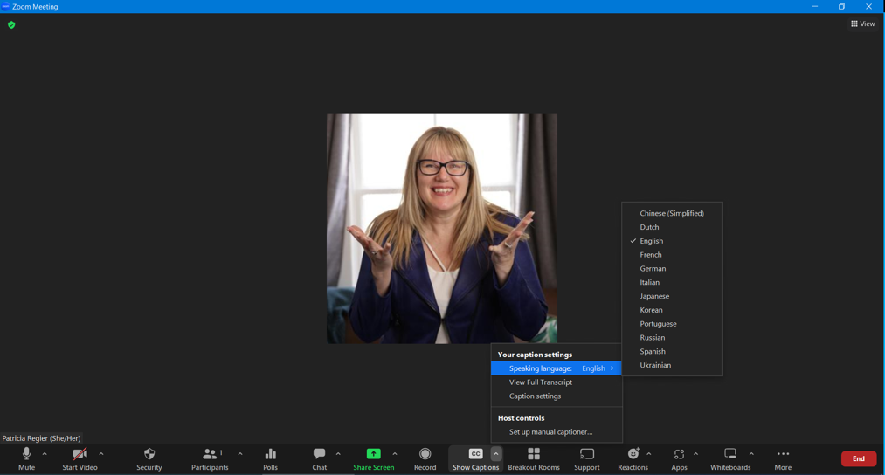885x475 pixels.
Task: Open the Apps icon
Action: [x=679, y=454]
